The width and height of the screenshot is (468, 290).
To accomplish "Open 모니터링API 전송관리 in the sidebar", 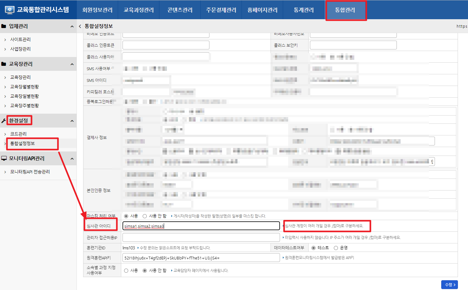I will click(x=30, y=172).
